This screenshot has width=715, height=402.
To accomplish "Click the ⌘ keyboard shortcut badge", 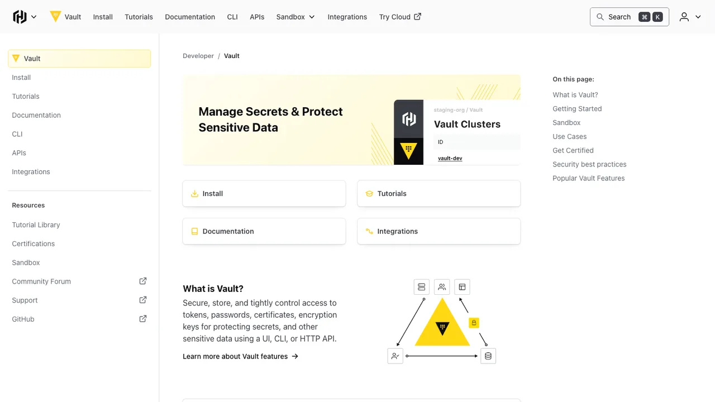I will [645, 17].
